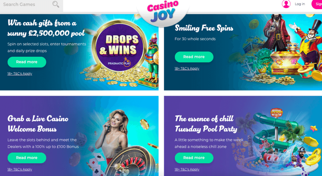This screenshot has height=176, width=322.
Task: Open 18+ T&C's under Tuesday Pool Party
Action: pyautogui.click(x=187, y=169)
